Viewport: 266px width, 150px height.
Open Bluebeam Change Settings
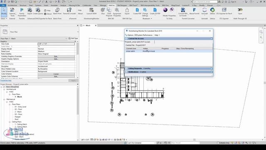(x=145, y=12)
